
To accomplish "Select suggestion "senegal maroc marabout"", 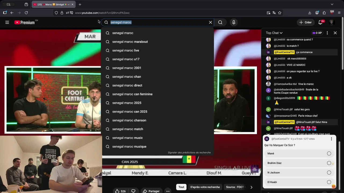I will pyautogui.click(x=158, y=42).
